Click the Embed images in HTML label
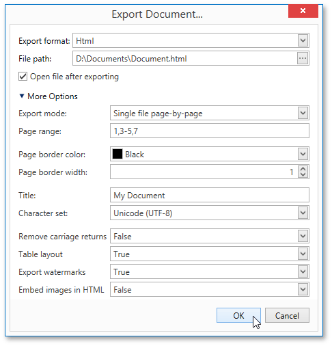332x346 pixels. tap(61, 290)
